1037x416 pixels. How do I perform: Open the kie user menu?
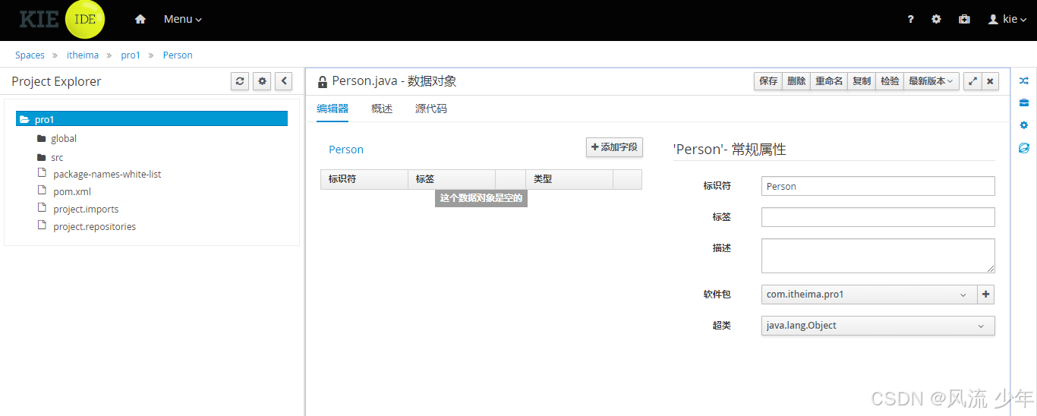1007,20
